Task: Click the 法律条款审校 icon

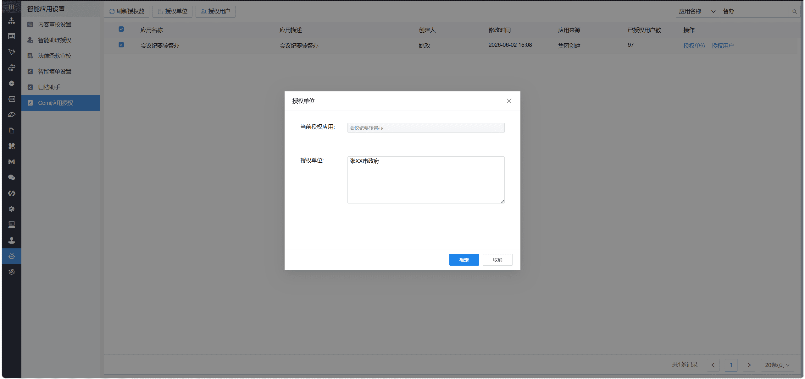Action: click(x=30, y=56)
